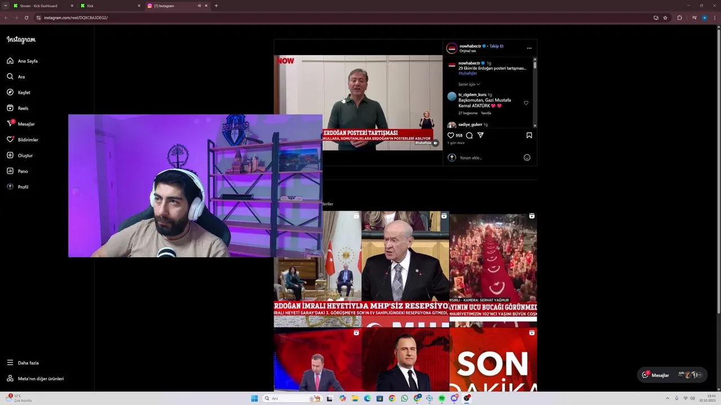The image size is (721, 405).
Task: Open the three-dot options of the post
Action: [x=529, y=48]
